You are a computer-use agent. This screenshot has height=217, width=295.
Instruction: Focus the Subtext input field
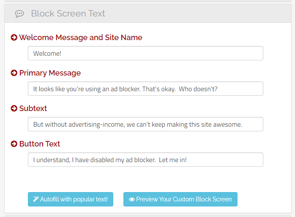click(x=145, y=124)
